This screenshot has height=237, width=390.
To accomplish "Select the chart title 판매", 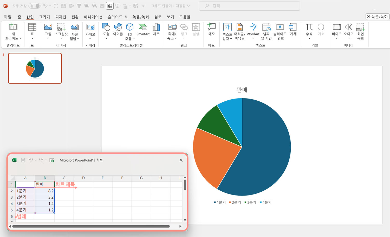I will (x=242, y=90).
